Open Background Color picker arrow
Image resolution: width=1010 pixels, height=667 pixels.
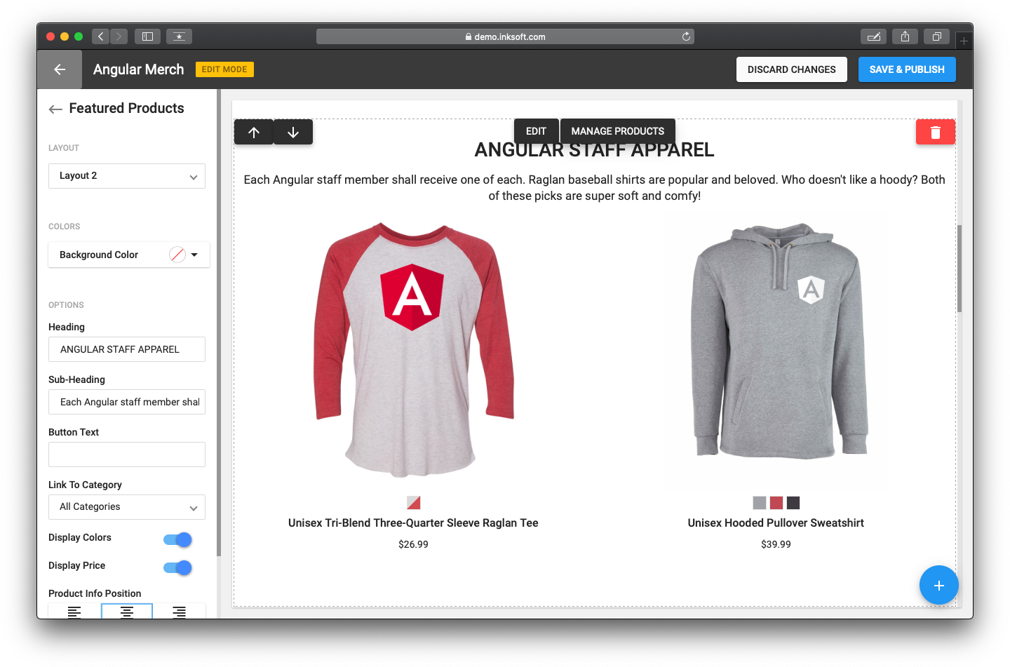[x=194, y=255]
